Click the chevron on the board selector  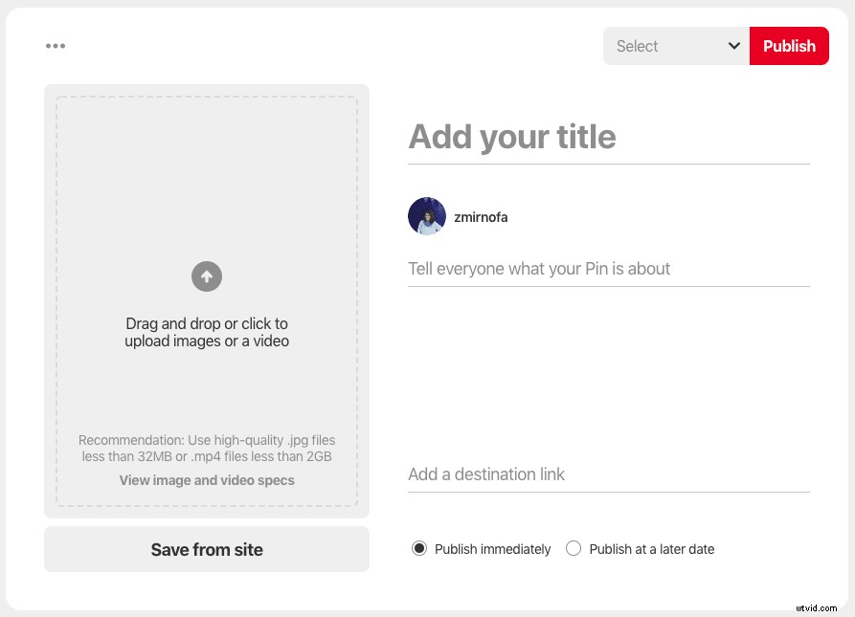tap(734, 46)
